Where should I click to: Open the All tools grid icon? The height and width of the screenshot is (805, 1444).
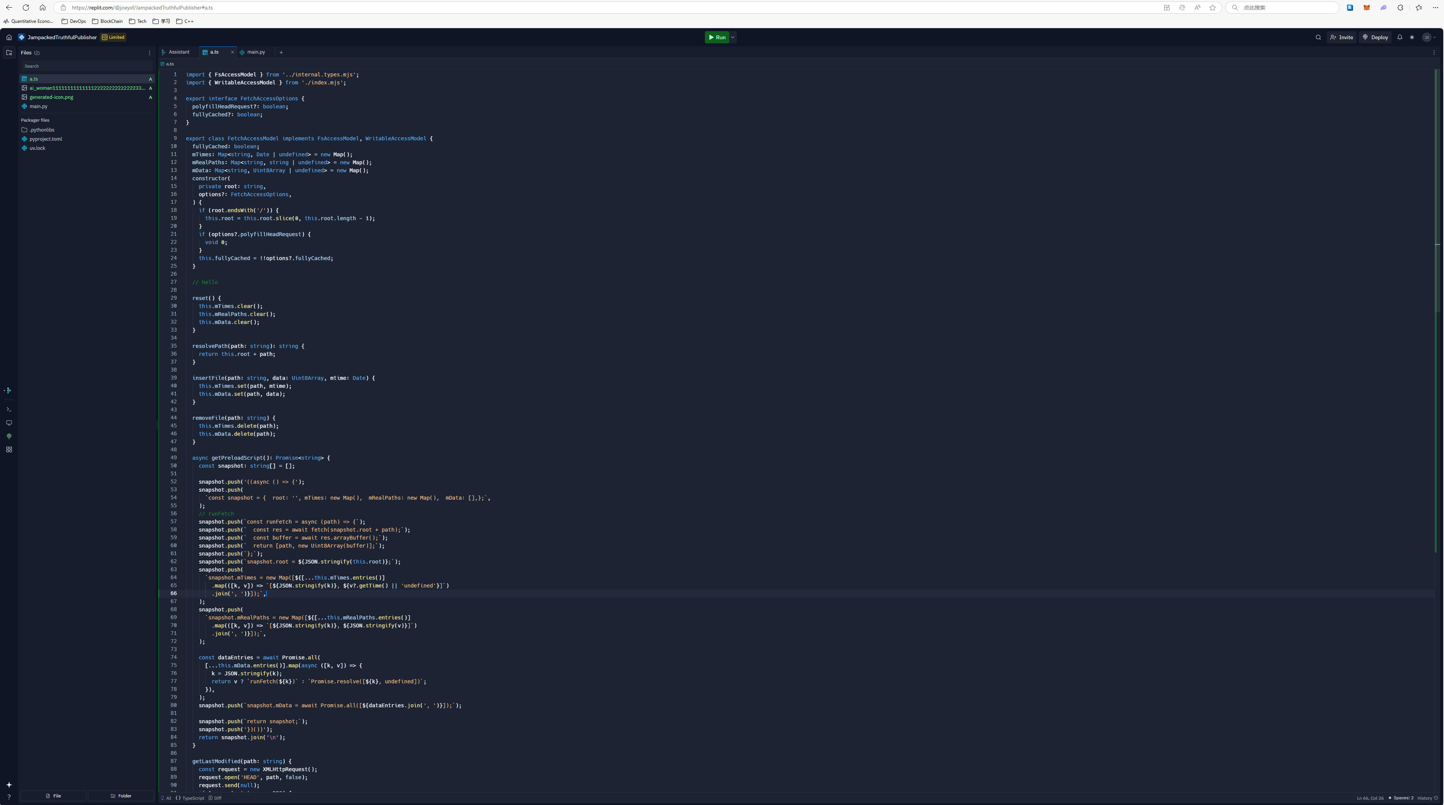pyautogui.click(x=9, y=450)
